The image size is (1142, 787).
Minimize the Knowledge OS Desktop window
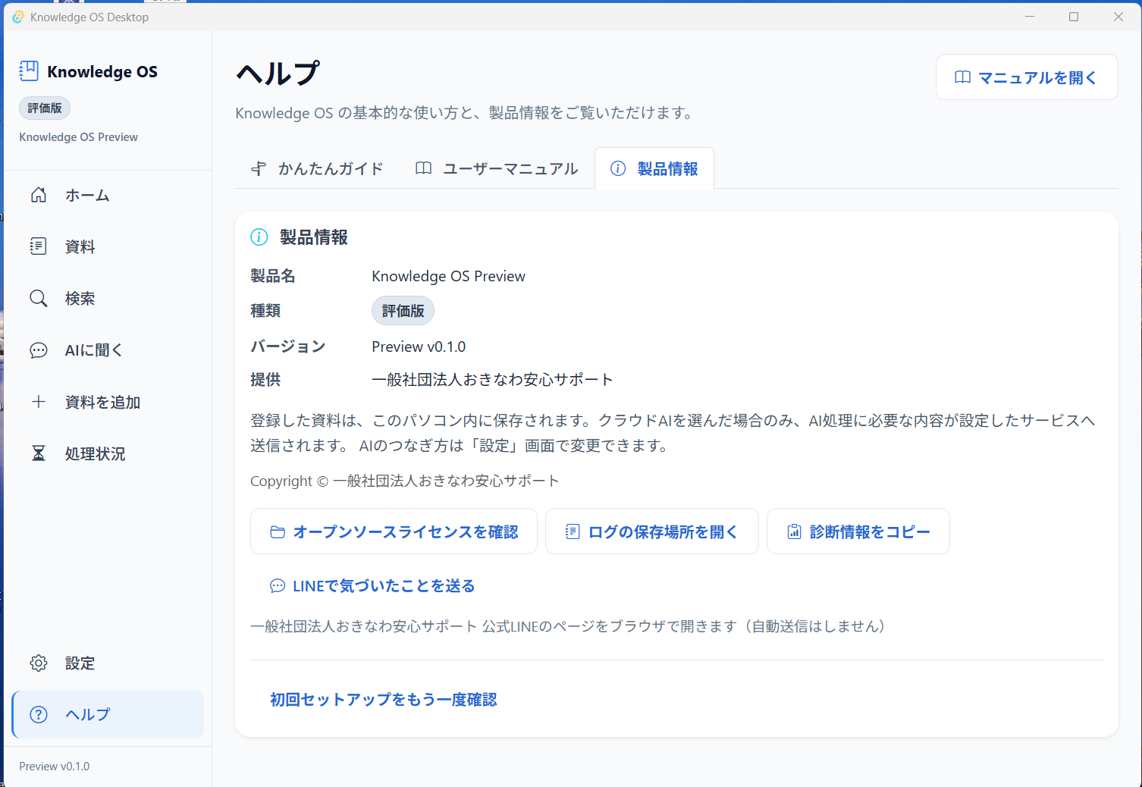[1030, 17]
